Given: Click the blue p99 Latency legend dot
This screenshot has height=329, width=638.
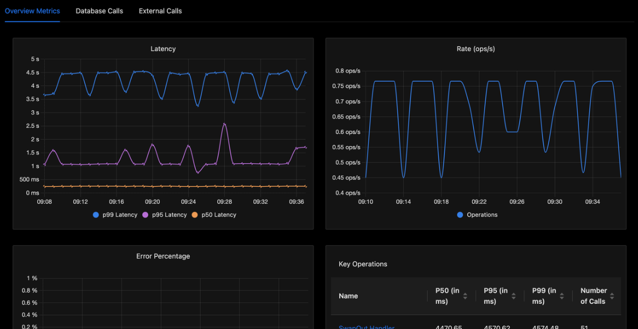Looking at the screenshot, I should tap(96, 215).
